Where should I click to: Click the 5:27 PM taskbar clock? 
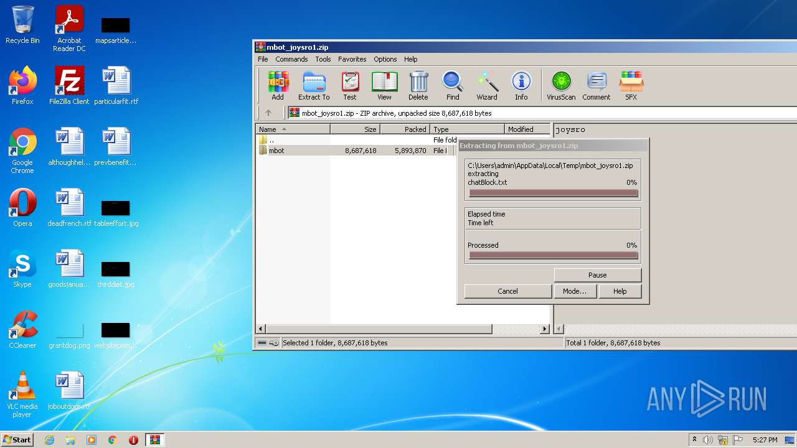pyautogui.click(x=765, y=440)
